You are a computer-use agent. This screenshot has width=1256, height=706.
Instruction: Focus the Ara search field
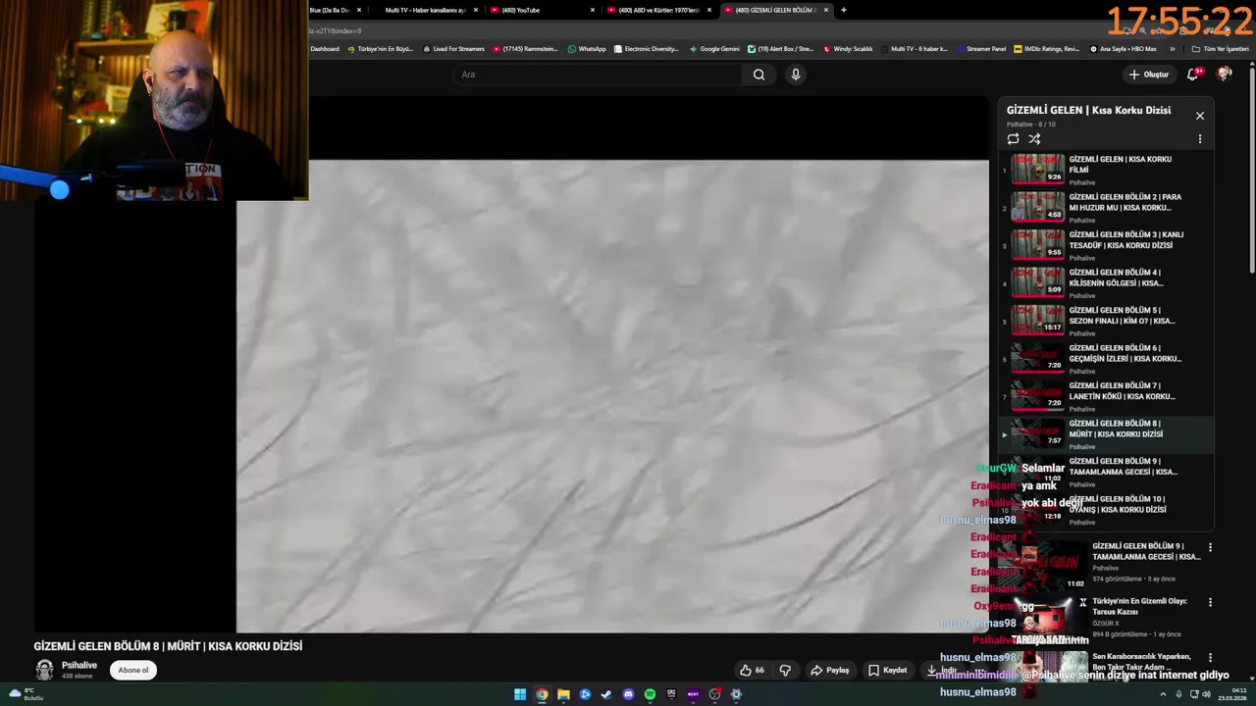(x=599, y=75)
